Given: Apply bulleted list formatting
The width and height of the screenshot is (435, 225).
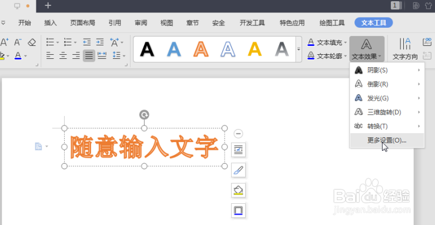Looking at the screenshot, I should pyautogui.click(x=50, y=42).
